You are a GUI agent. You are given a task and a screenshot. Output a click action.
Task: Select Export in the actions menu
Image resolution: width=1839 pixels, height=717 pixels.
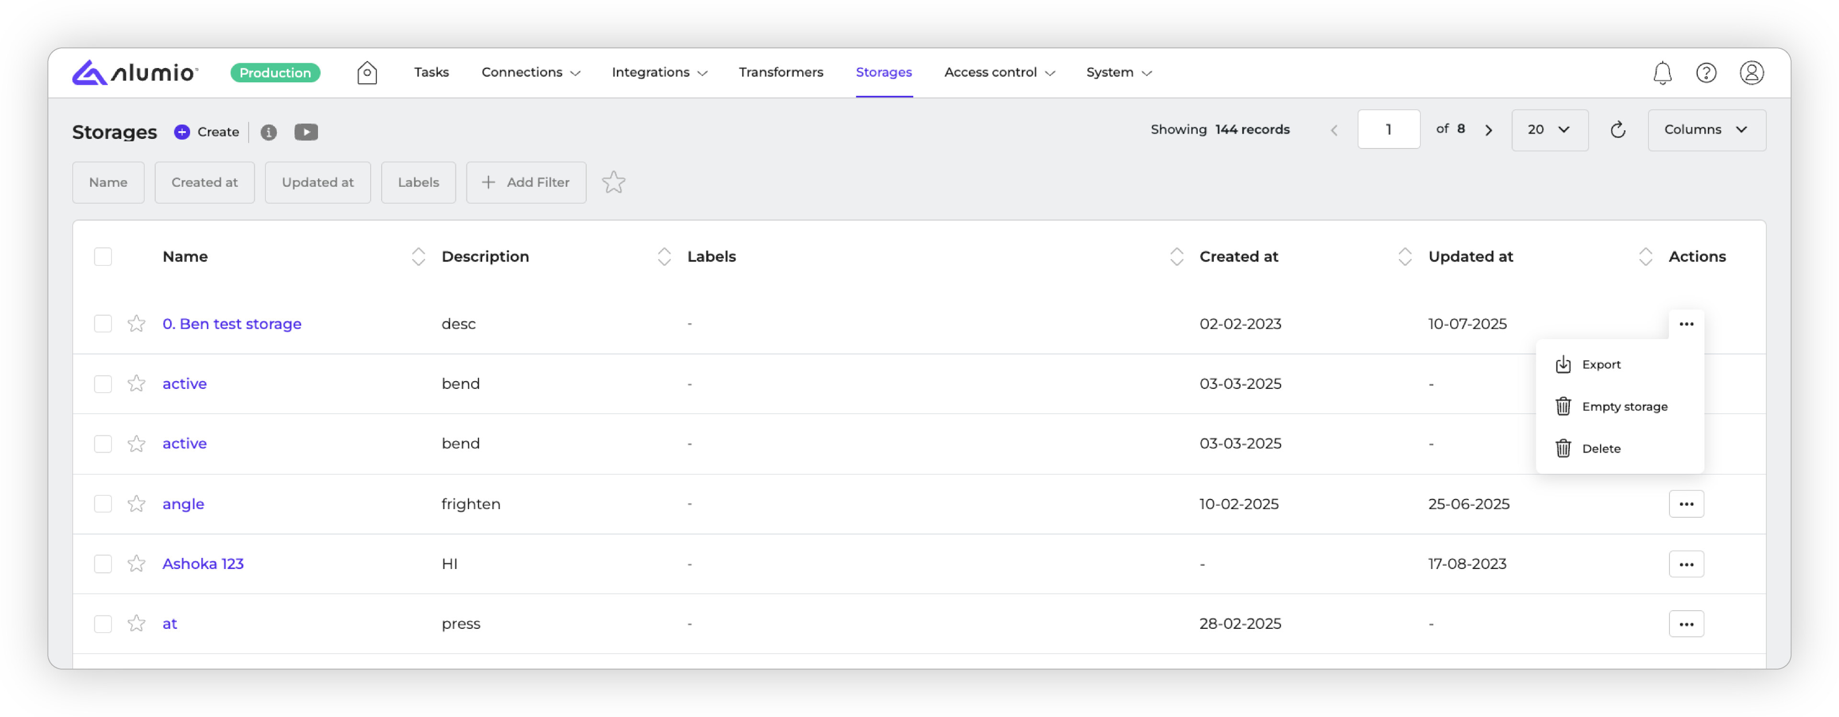[1601, 364]
